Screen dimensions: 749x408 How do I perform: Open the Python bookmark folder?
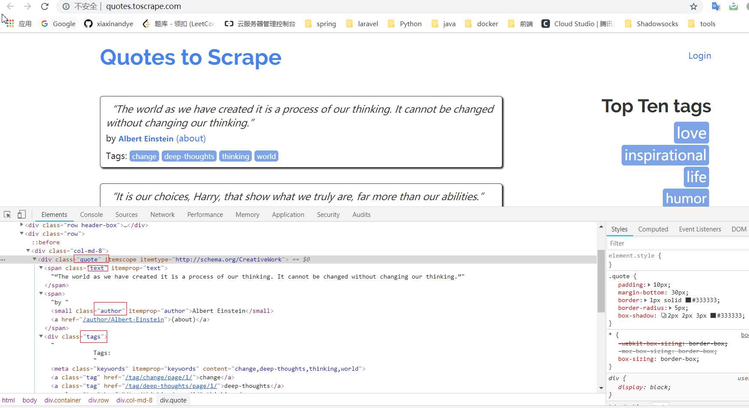coord(405,24)
